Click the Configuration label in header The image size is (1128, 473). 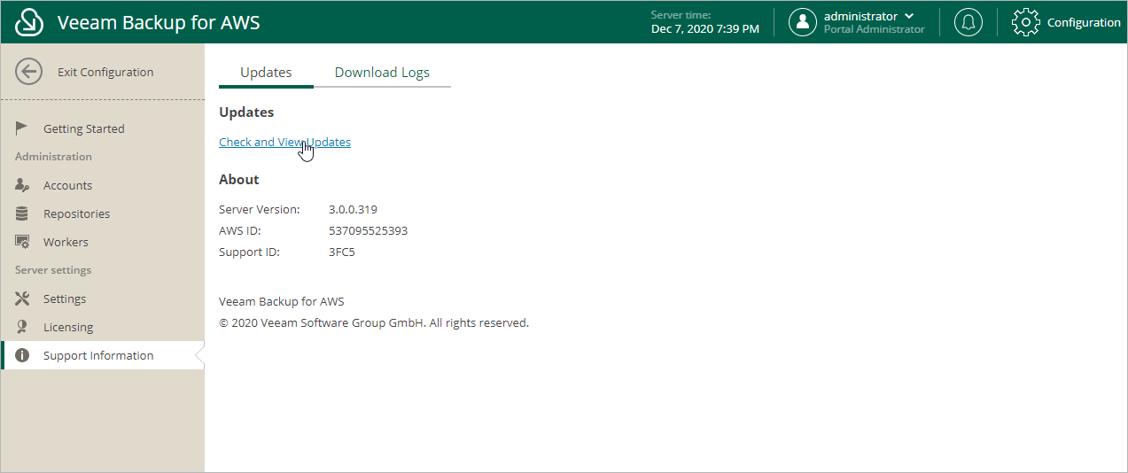1084,22
